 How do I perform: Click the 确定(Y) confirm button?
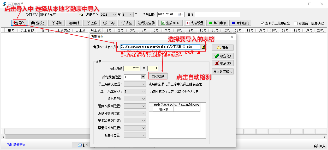point(222,56)
